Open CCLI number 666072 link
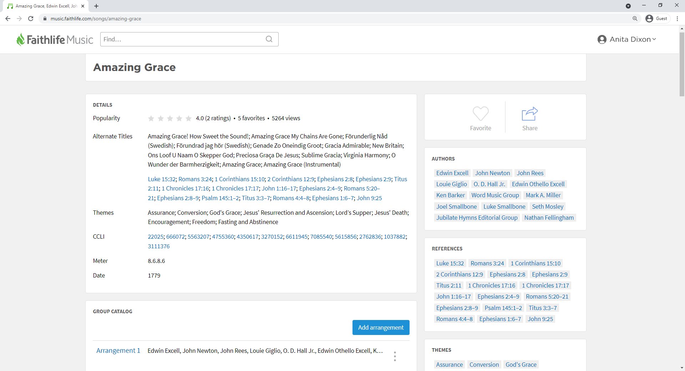The width and height of the screenshot is (685, 371). pos(176,237)
